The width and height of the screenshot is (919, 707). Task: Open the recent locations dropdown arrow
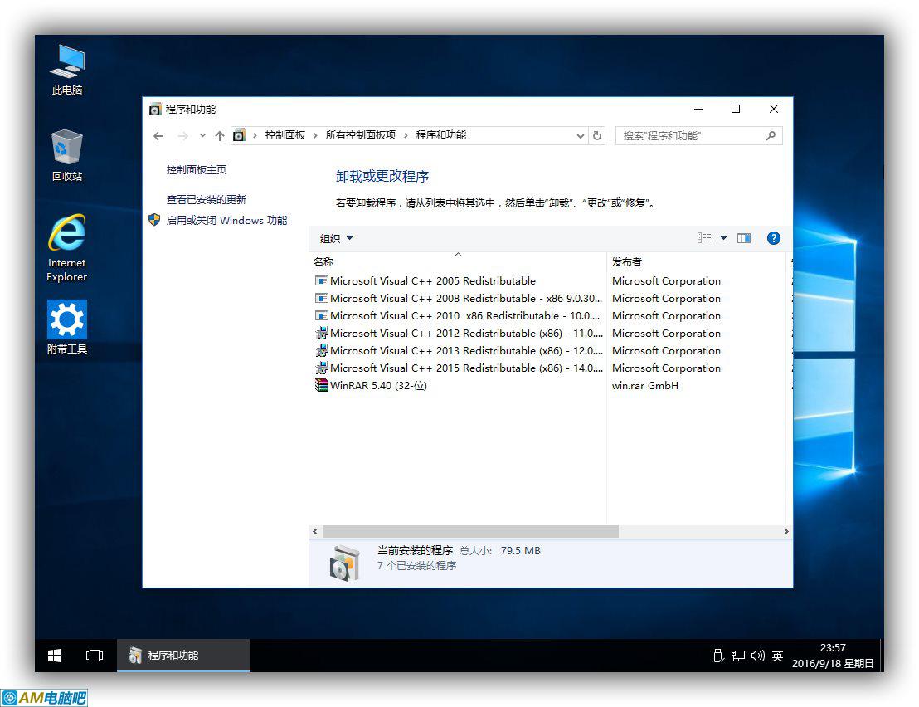[202, 135]
